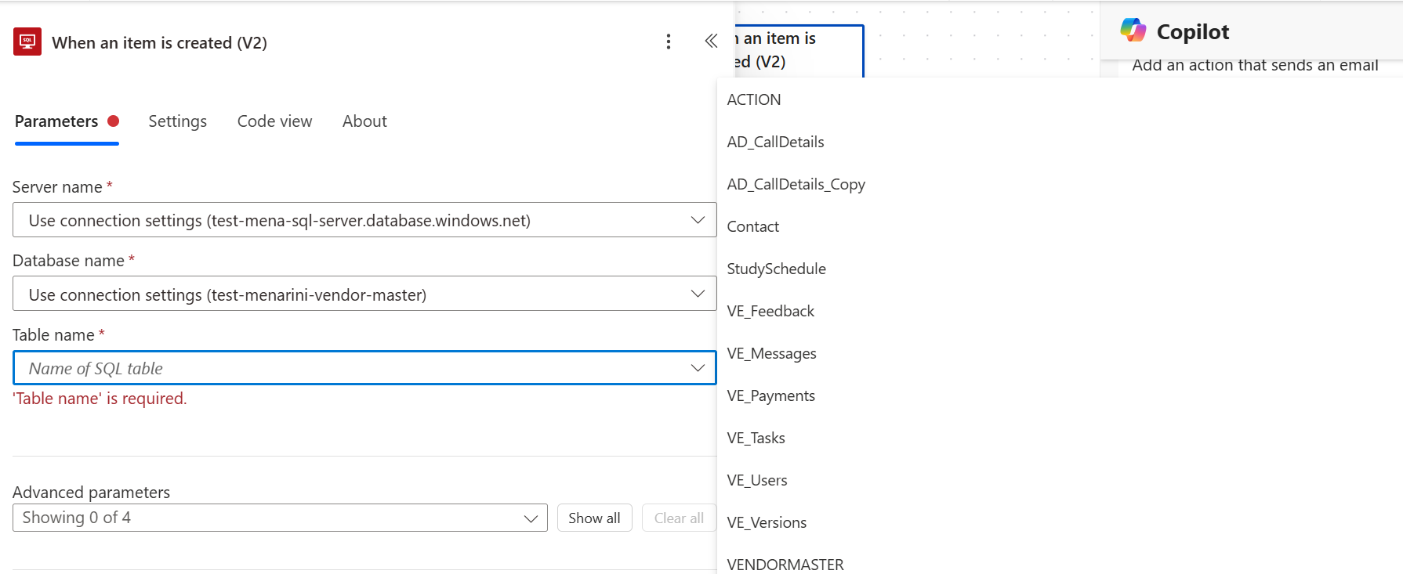Collapse the panel with double chevron icon
The height and width of the screenshot is (574, 1403).
(x=711, y=42)
